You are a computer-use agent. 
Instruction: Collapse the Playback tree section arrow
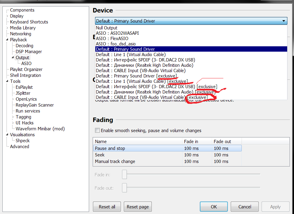7,40
